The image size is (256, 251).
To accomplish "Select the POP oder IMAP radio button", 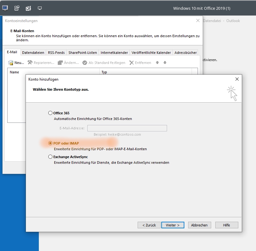I will [x=50, y=143].
